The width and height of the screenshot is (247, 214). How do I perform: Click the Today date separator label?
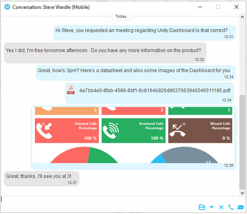(x=121, y=16)
